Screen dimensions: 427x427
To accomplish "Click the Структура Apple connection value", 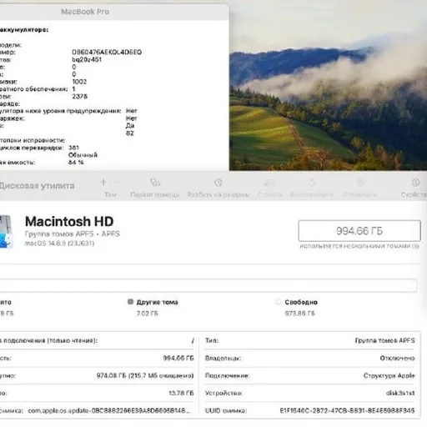I will tap(389, 375).
